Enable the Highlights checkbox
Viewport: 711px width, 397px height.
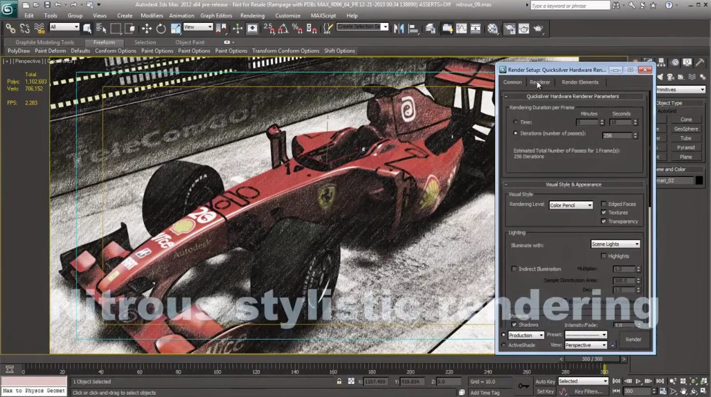point(603,256)
